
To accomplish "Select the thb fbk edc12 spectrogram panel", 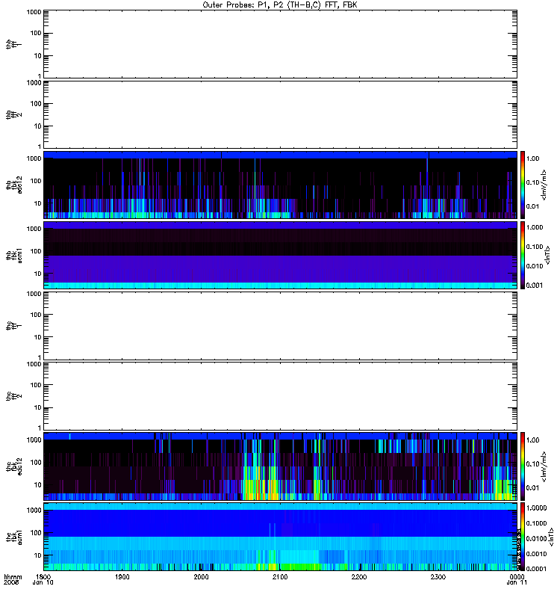I will [281, 185].
